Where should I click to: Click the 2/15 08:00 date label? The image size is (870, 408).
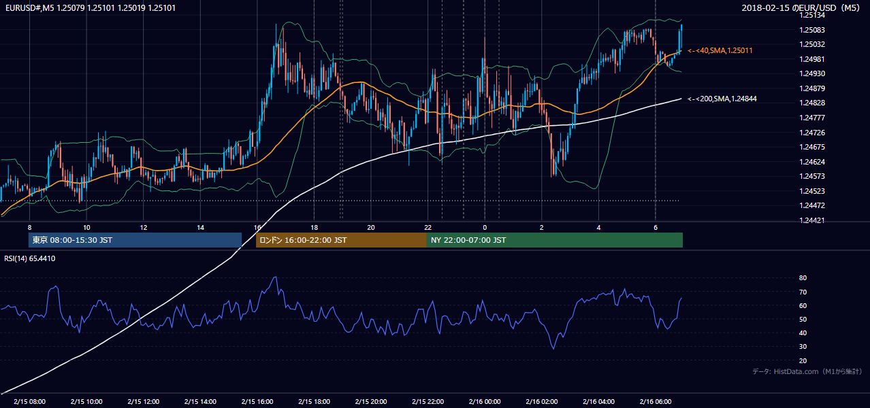pyautogui.click(x=29, y=402)
